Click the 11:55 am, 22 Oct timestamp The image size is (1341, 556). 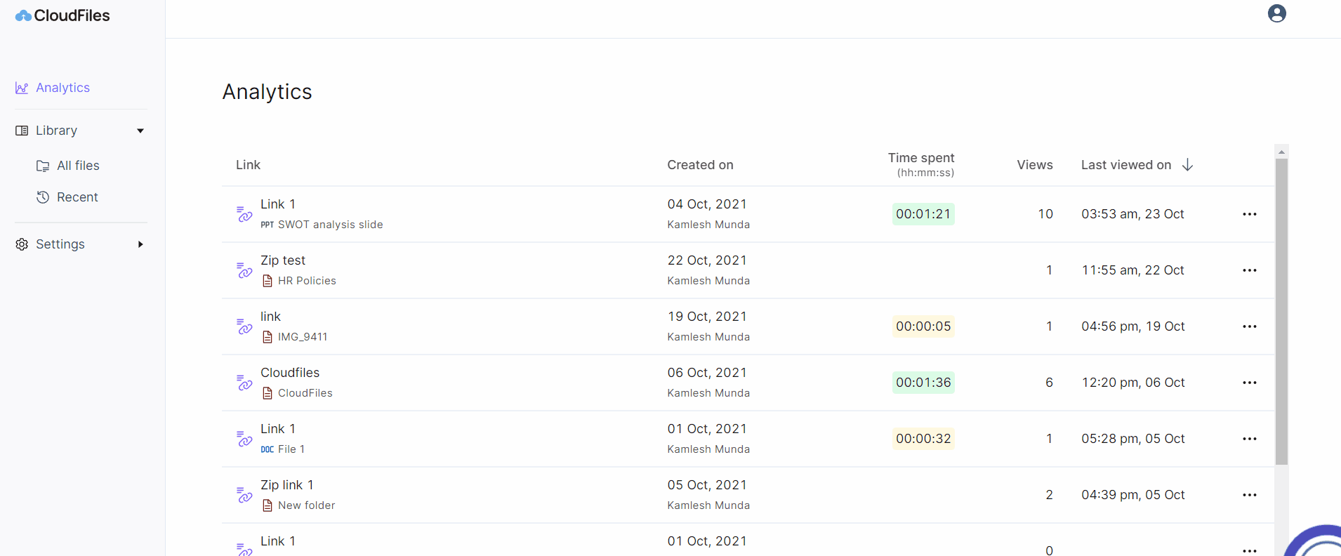tap(1132, 270)
